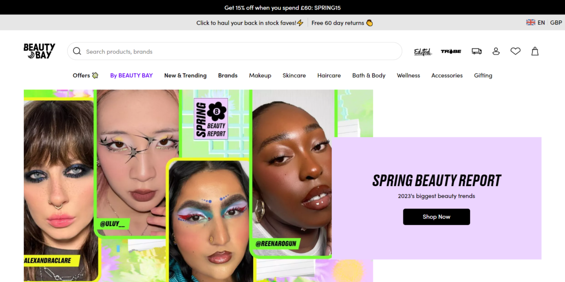Viewport: 565px width, 282px height.
Task: Select By BEAUTY BAY menu
Action: (132, 75)
